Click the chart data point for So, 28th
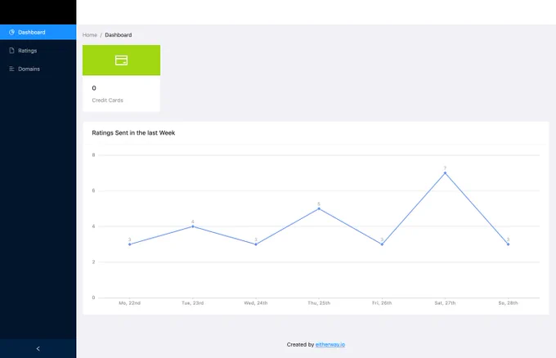556x358 pixels. point(508,244)
